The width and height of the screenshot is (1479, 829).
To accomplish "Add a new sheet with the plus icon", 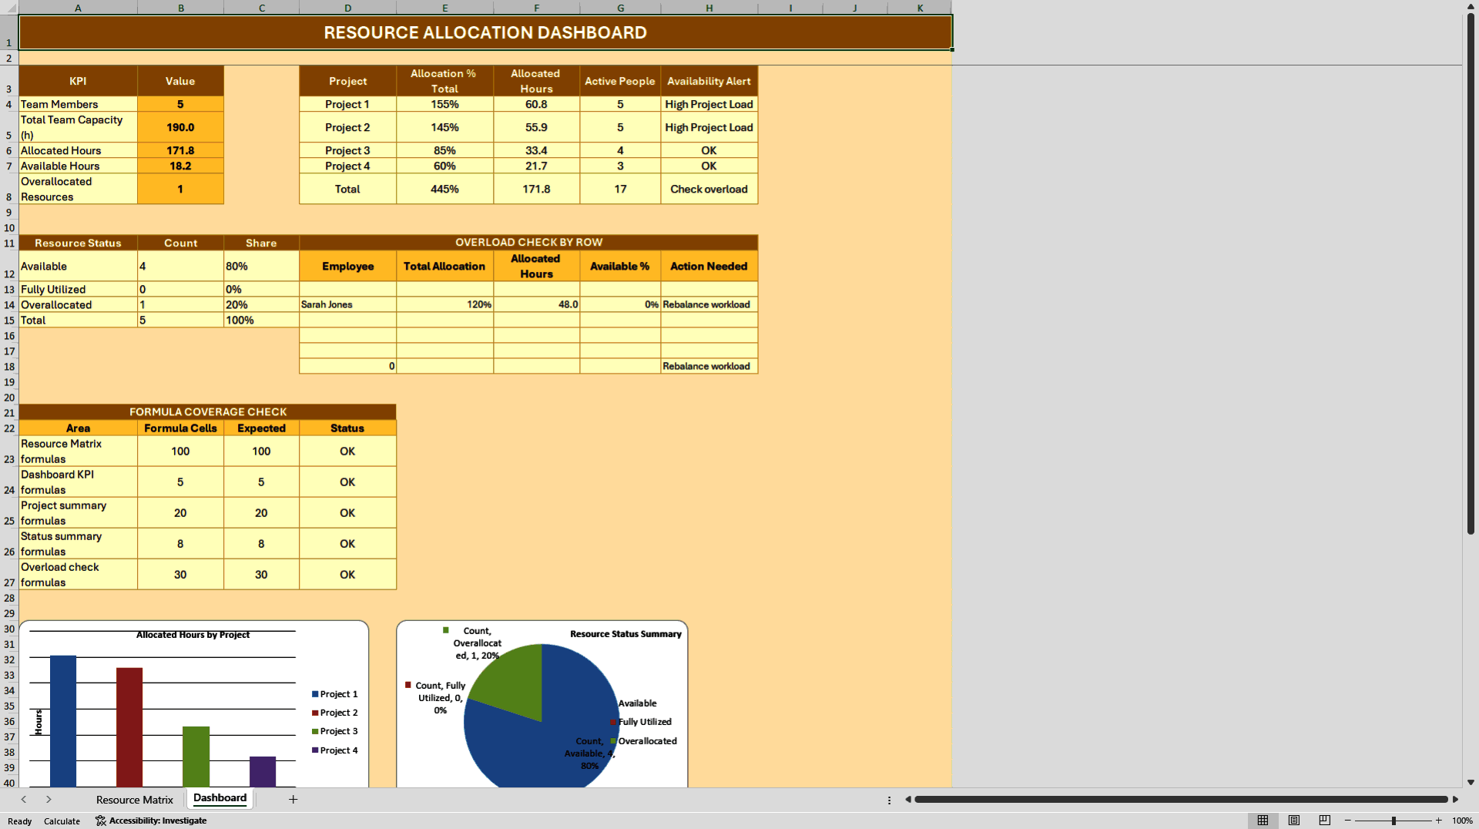I will (x=293, y=799).
